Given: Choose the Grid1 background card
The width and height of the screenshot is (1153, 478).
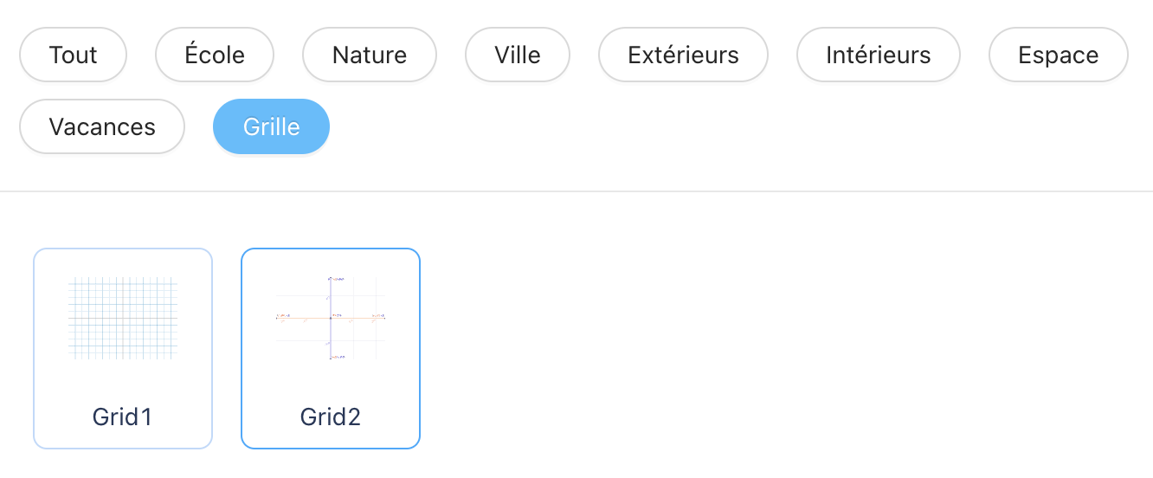Looking at the screenshot, I should point(123,349).
